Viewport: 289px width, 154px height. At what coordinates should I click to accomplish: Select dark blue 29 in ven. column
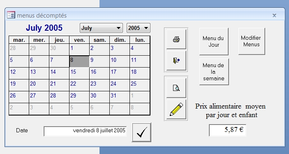coord(79,97)
